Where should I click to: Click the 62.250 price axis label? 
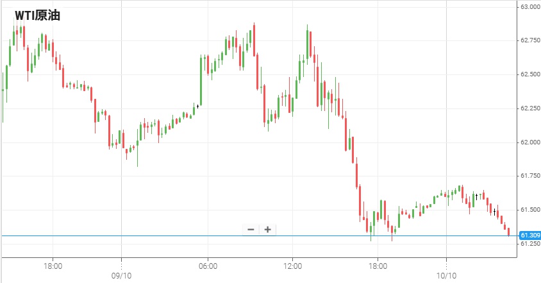[x=529, y=108]
